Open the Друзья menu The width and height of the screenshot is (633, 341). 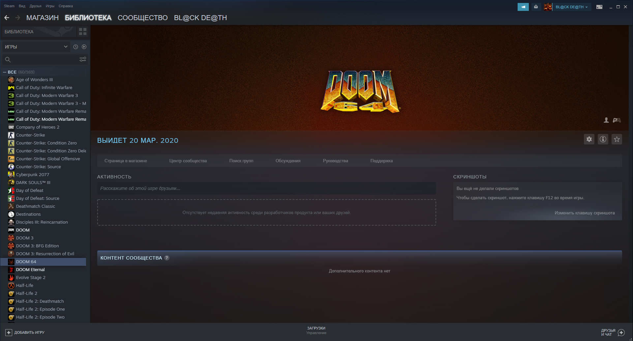[x=36, y=6]
